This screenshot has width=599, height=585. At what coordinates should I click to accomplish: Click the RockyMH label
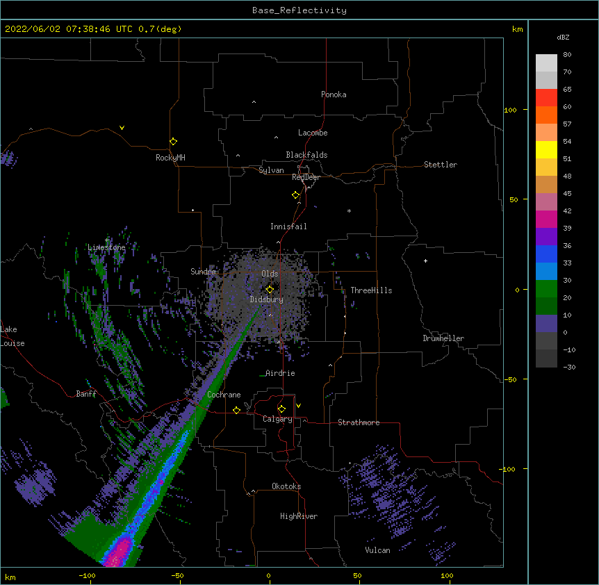point(170,158)
